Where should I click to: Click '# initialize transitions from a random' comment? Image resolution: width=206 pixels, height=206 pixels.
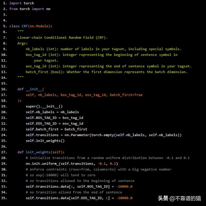coord(108,158)
